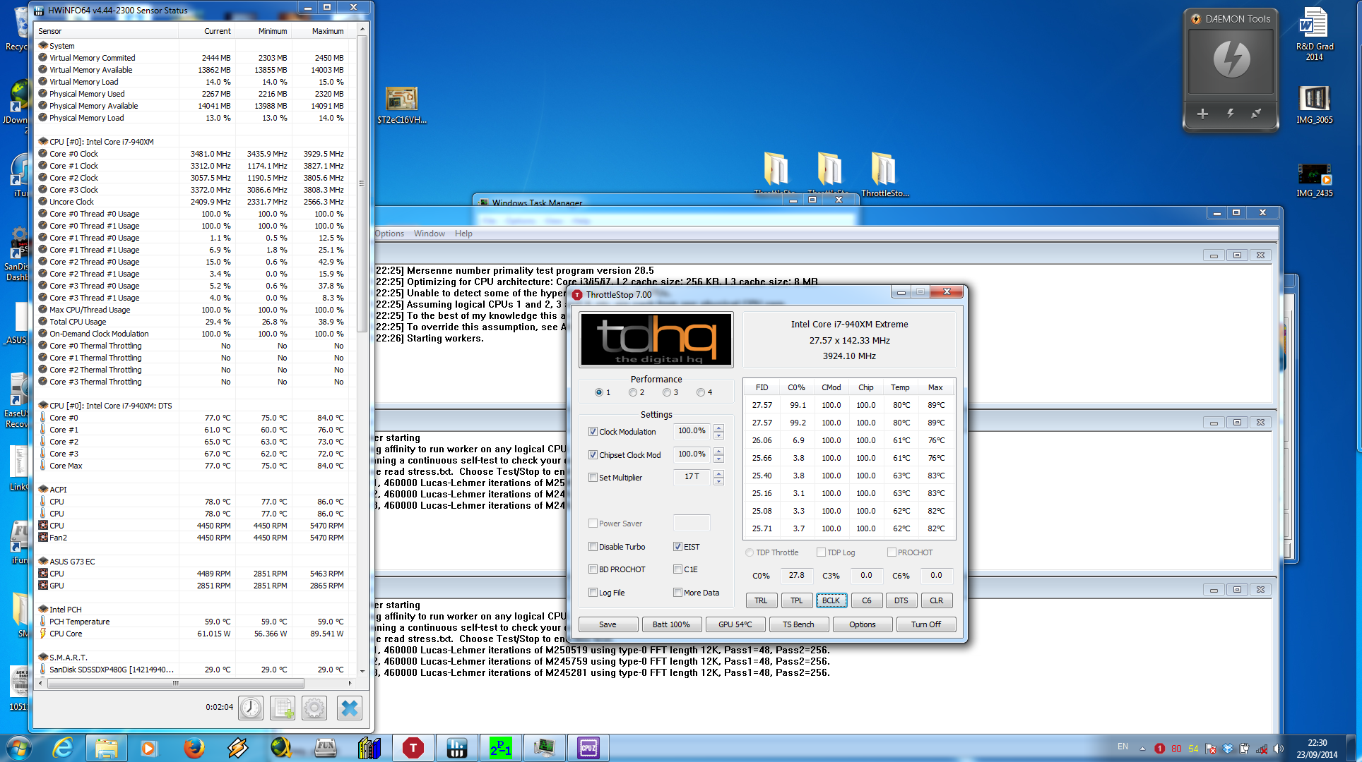Select performance profile 4 radio button
Viewport: 1362px width, 762px height.
(x=701, y=392)
